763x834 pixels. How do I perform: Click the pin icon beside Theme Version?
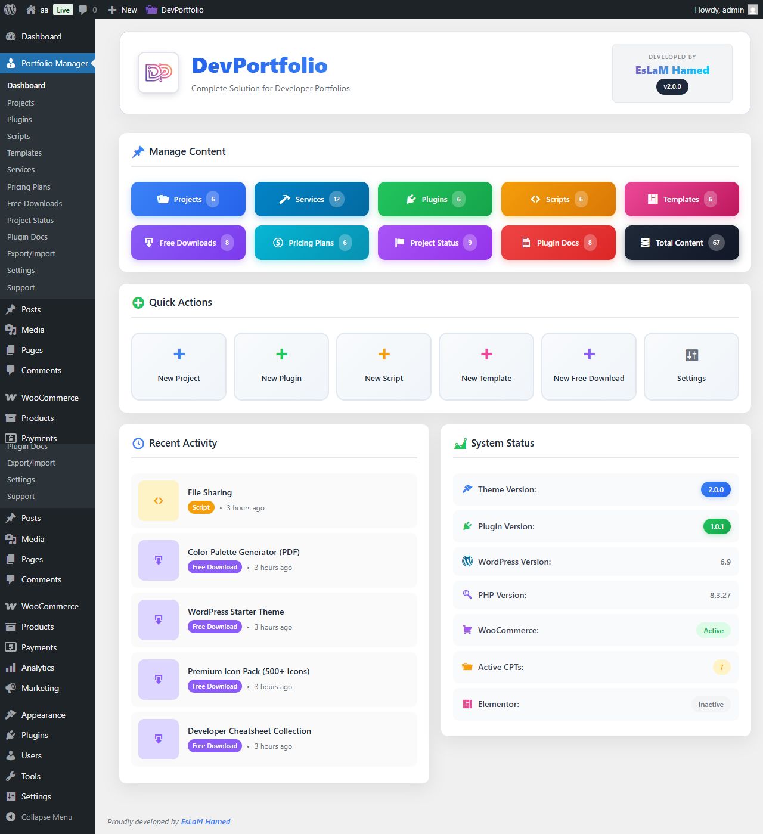tap(467, 489)
